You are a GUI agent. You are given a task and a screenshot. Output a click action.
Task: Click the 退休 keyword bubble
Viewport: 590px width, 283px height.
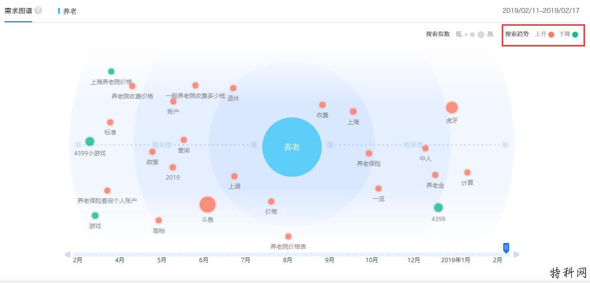click(x=233, y=88)
